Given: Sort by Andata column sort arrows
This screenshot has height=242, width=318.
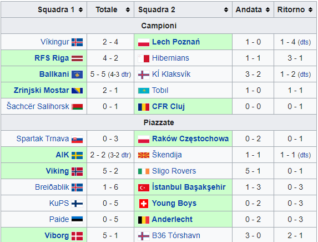Looking at the screenshot, I should (x=267, y=9).
